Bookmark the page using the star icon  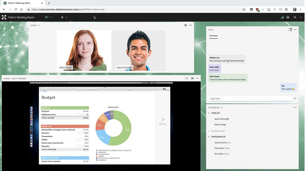[x=244, y=9]
